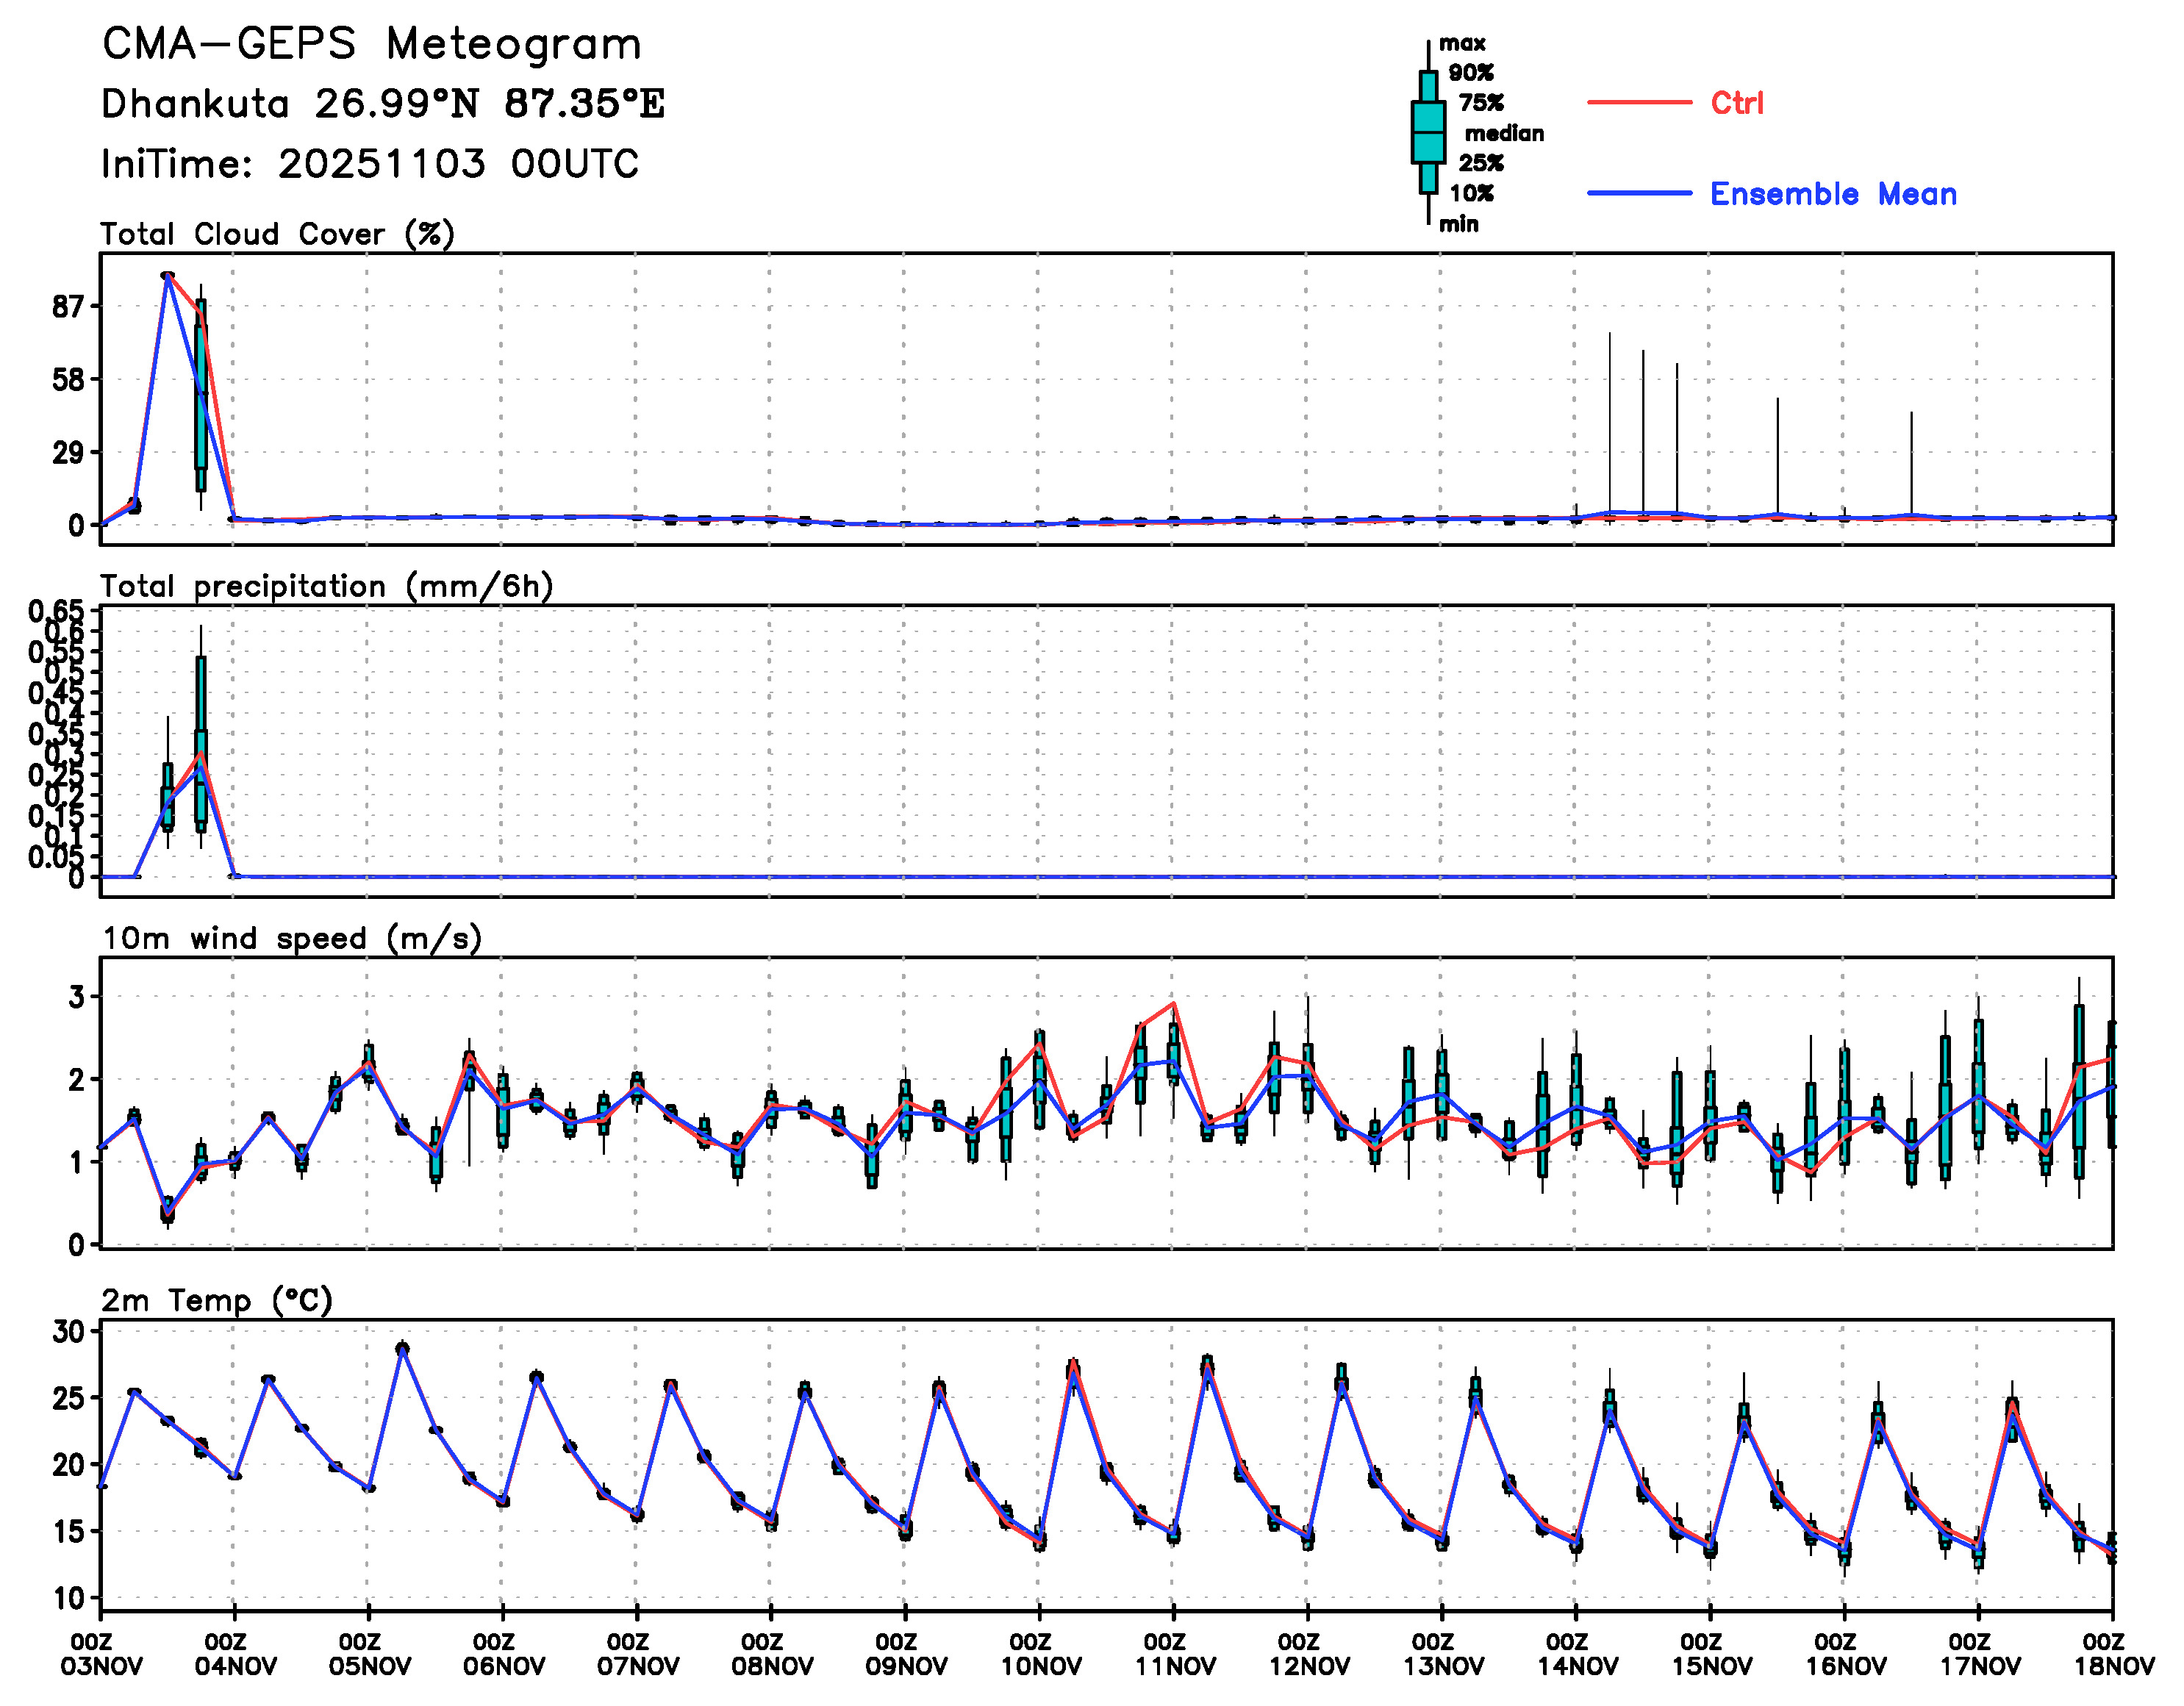Click the box-plot legend icon
This screenshot has width=2184, height=1706.
click(x=1428, y=132)
